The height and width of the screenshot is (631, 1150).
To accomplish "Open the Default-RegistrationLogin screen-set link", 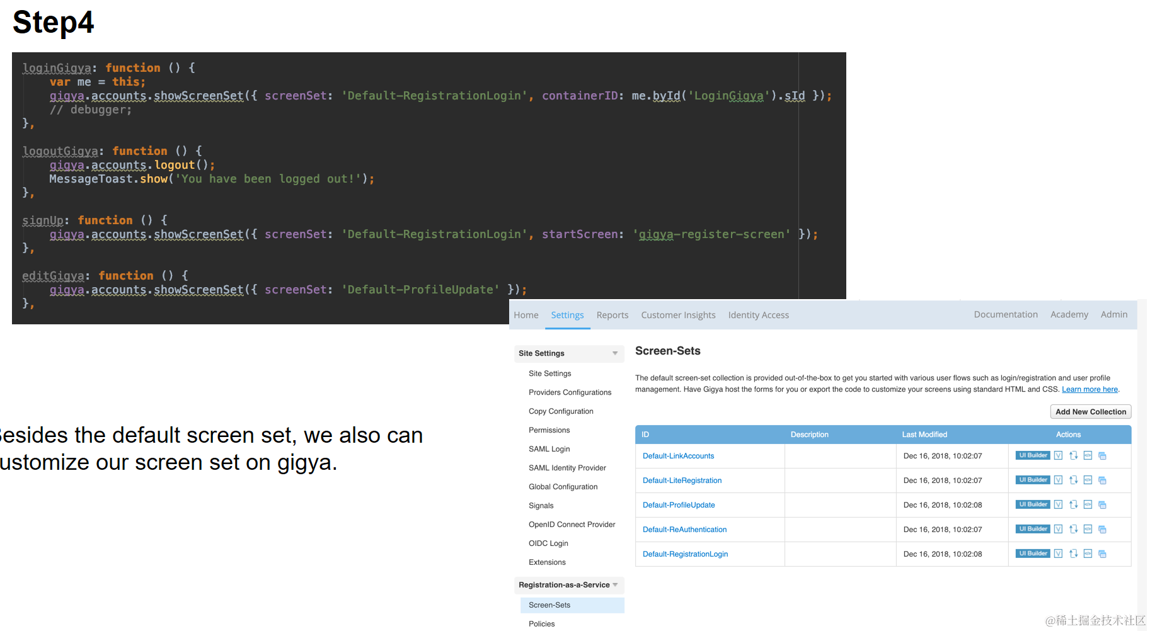I will [x=686, y=554].
